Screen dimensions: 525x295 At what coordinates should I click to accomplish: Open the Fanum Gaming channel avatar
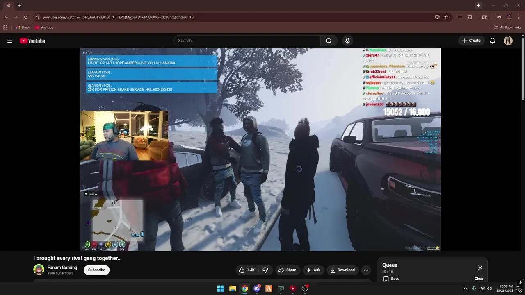tap(39, 270)
